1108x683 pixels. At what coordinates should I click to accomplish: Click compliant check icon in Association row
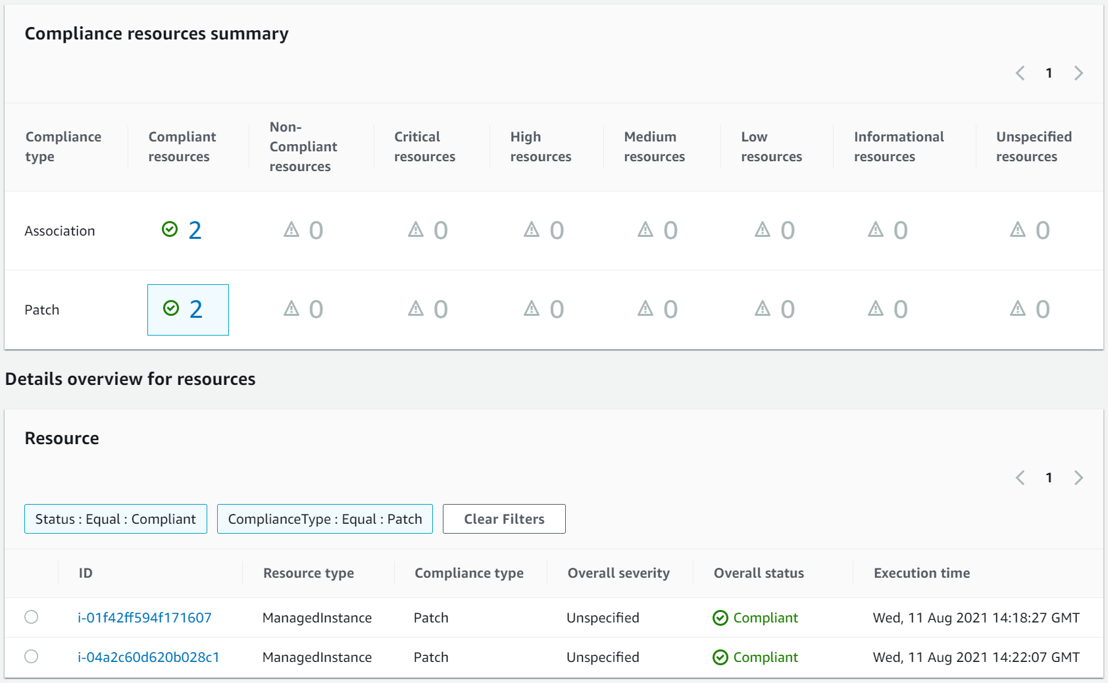tap(170, 229)
